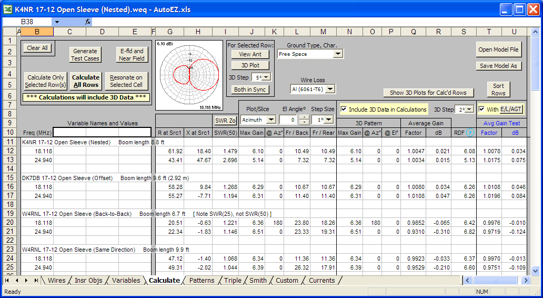
Task: Click the Open Model File button
Action: [x=498, y=49]
